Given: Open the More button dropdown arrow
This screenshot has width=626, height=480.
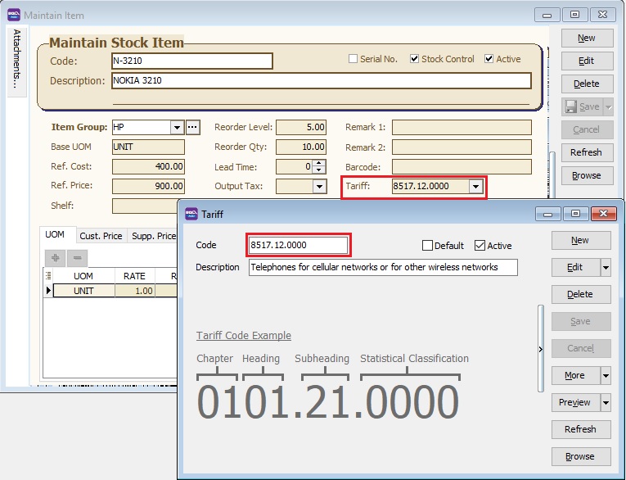Looking at the screenshot, I should coord(606,375).
